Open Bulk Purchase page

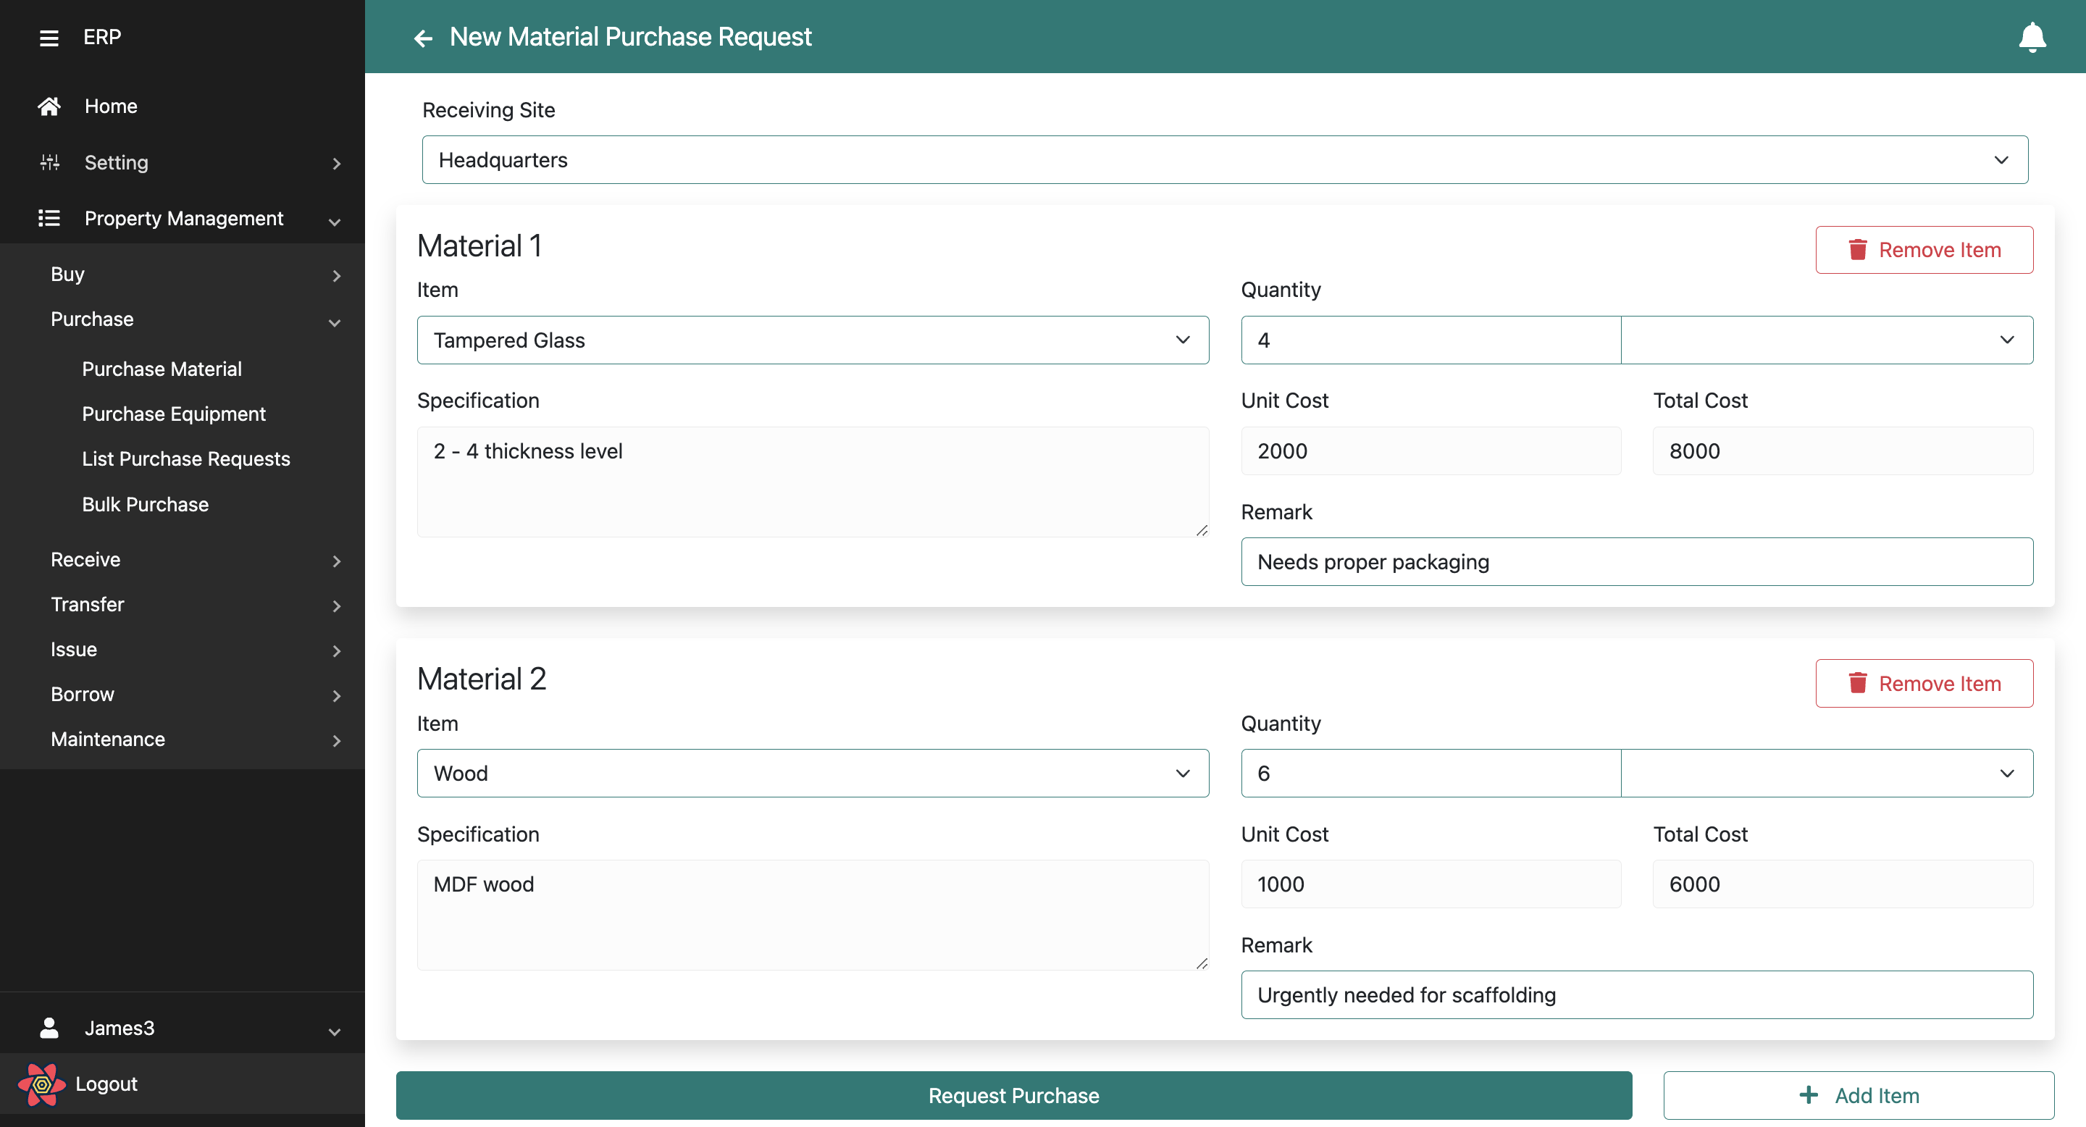click(x=145, y=504)
